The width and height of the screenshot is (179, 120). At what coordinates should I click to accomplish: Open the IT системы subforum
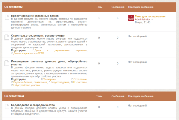(x=80, y=82)
